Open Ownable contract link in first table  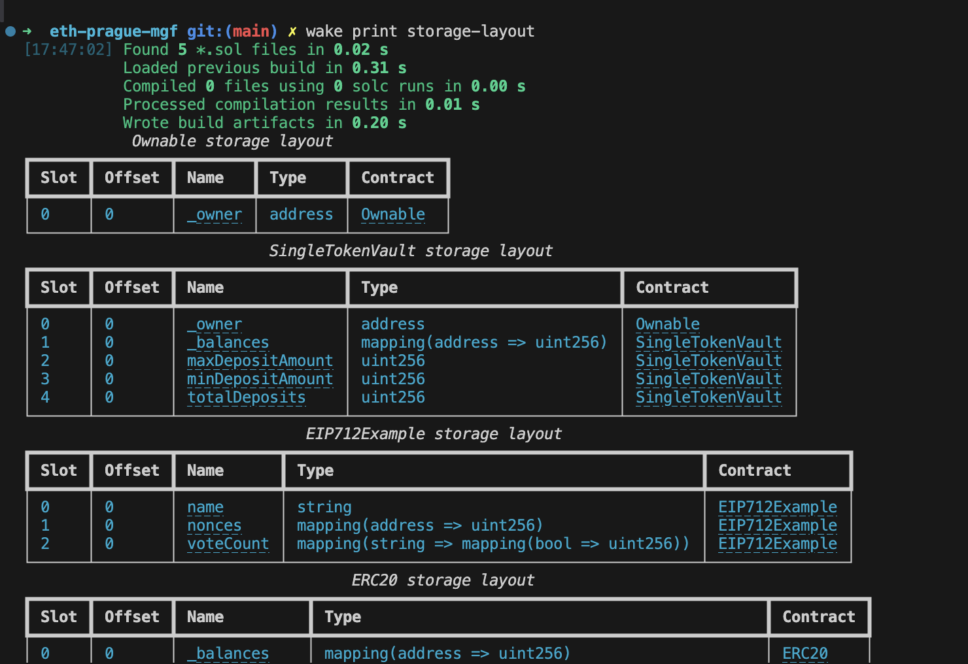392,214
